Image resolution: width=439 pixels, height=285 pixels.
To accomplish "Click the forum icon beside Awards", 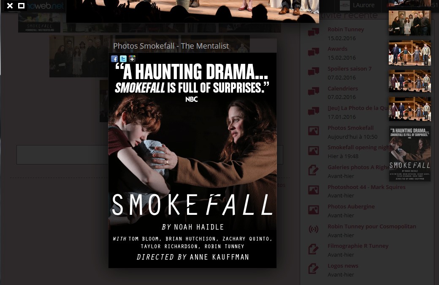I will (x=314, y=52).
